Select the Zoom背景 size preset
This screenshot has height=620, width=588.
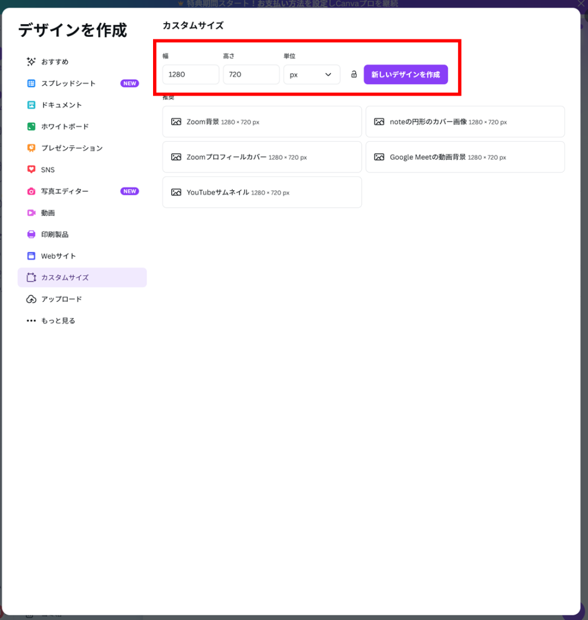pos(261,122)
